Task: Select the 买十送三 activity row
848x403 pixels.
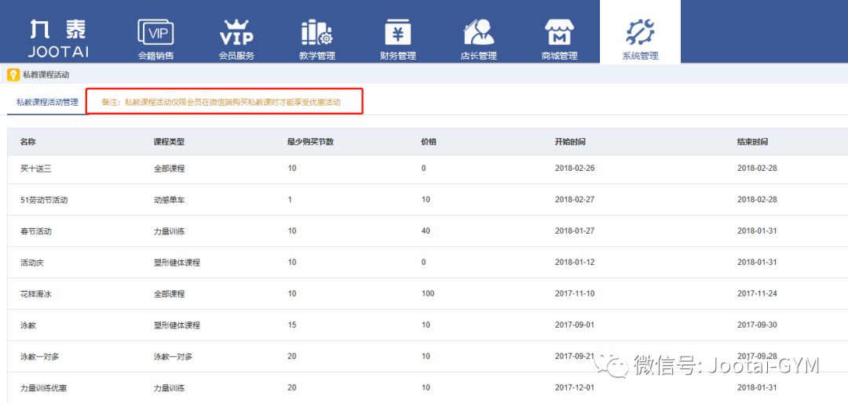Action: tap(428, 169)
